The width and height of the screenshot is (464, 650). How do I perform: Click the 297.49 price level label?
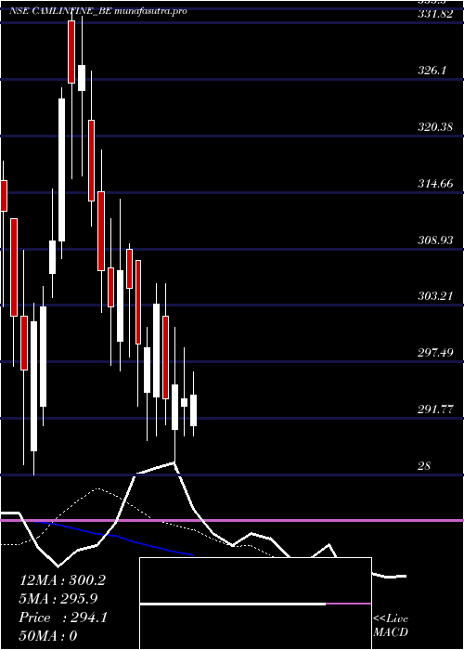[x=434, y=352]
